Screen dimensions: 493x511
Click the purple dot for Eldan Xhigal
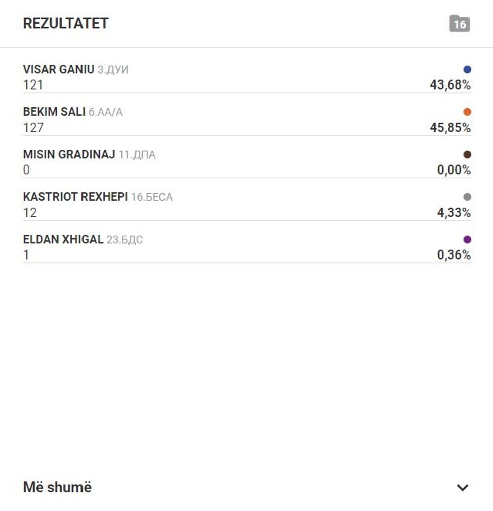click(467, 239)
